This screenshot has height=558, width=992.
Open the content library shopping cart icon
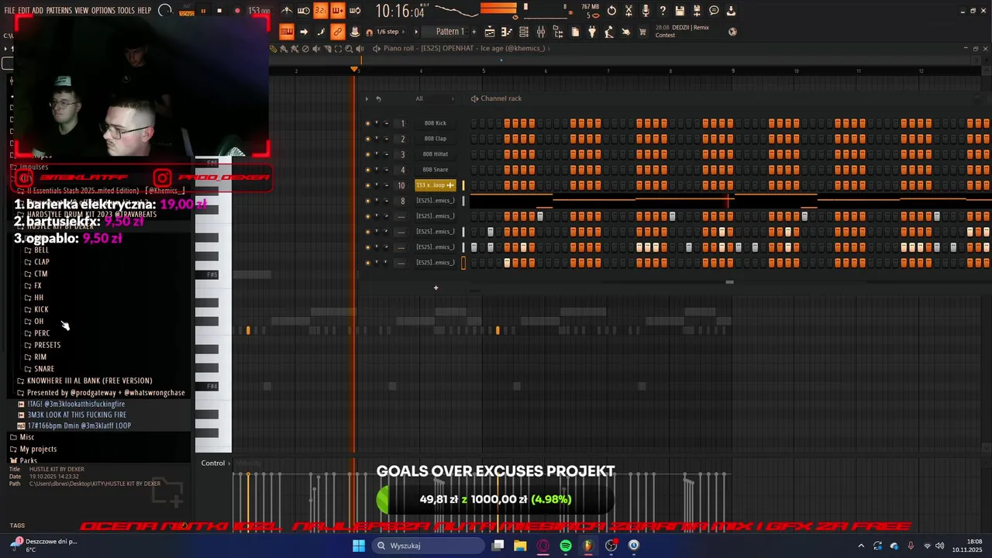642,32
